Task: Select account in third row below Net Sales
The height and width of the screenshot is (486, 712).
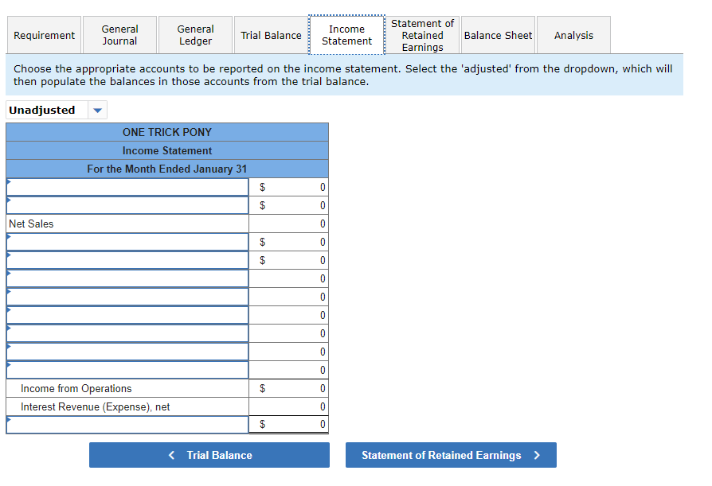Action: [x=127, y=278]
